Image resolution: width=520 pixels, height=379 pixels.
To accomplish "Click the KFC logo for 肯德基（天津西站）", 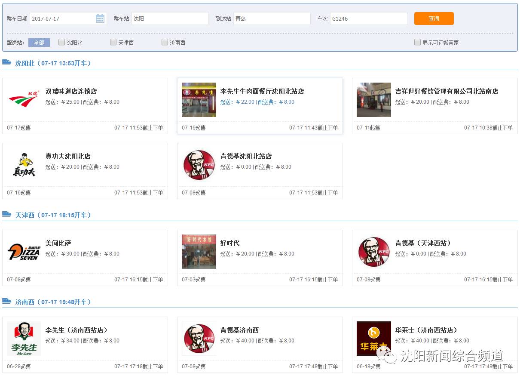I will coord(373,252).
